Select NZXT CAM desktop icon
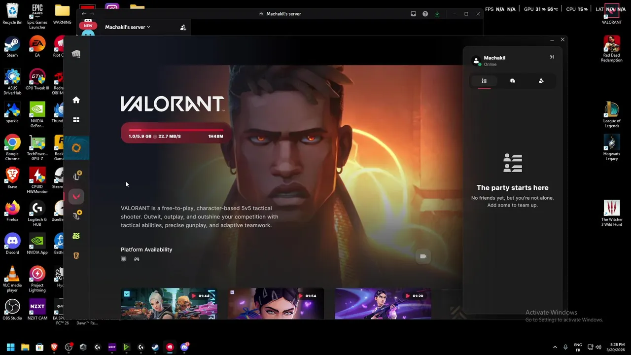631x355 pixels. 37,310
